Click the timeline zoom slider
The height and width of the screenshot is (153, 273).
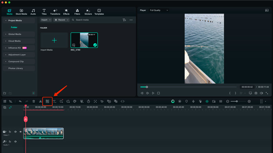click(x=237, y=101)
